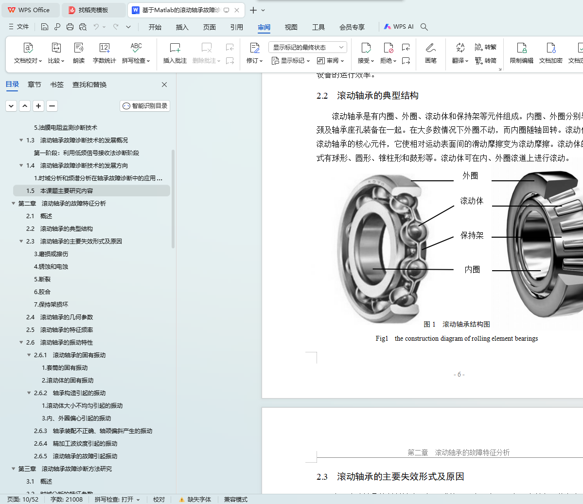Jump to outline item 7.保持架损坏
Screen dimensions: 583x504
click(51, 304)
